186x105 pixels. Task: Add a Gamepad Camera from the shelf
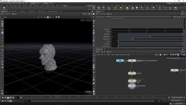tap(176, 8)
